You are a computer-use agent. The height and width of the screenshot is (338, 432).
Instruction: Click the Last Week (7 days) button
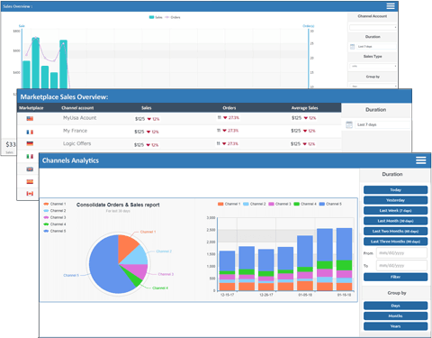(395, 211)
